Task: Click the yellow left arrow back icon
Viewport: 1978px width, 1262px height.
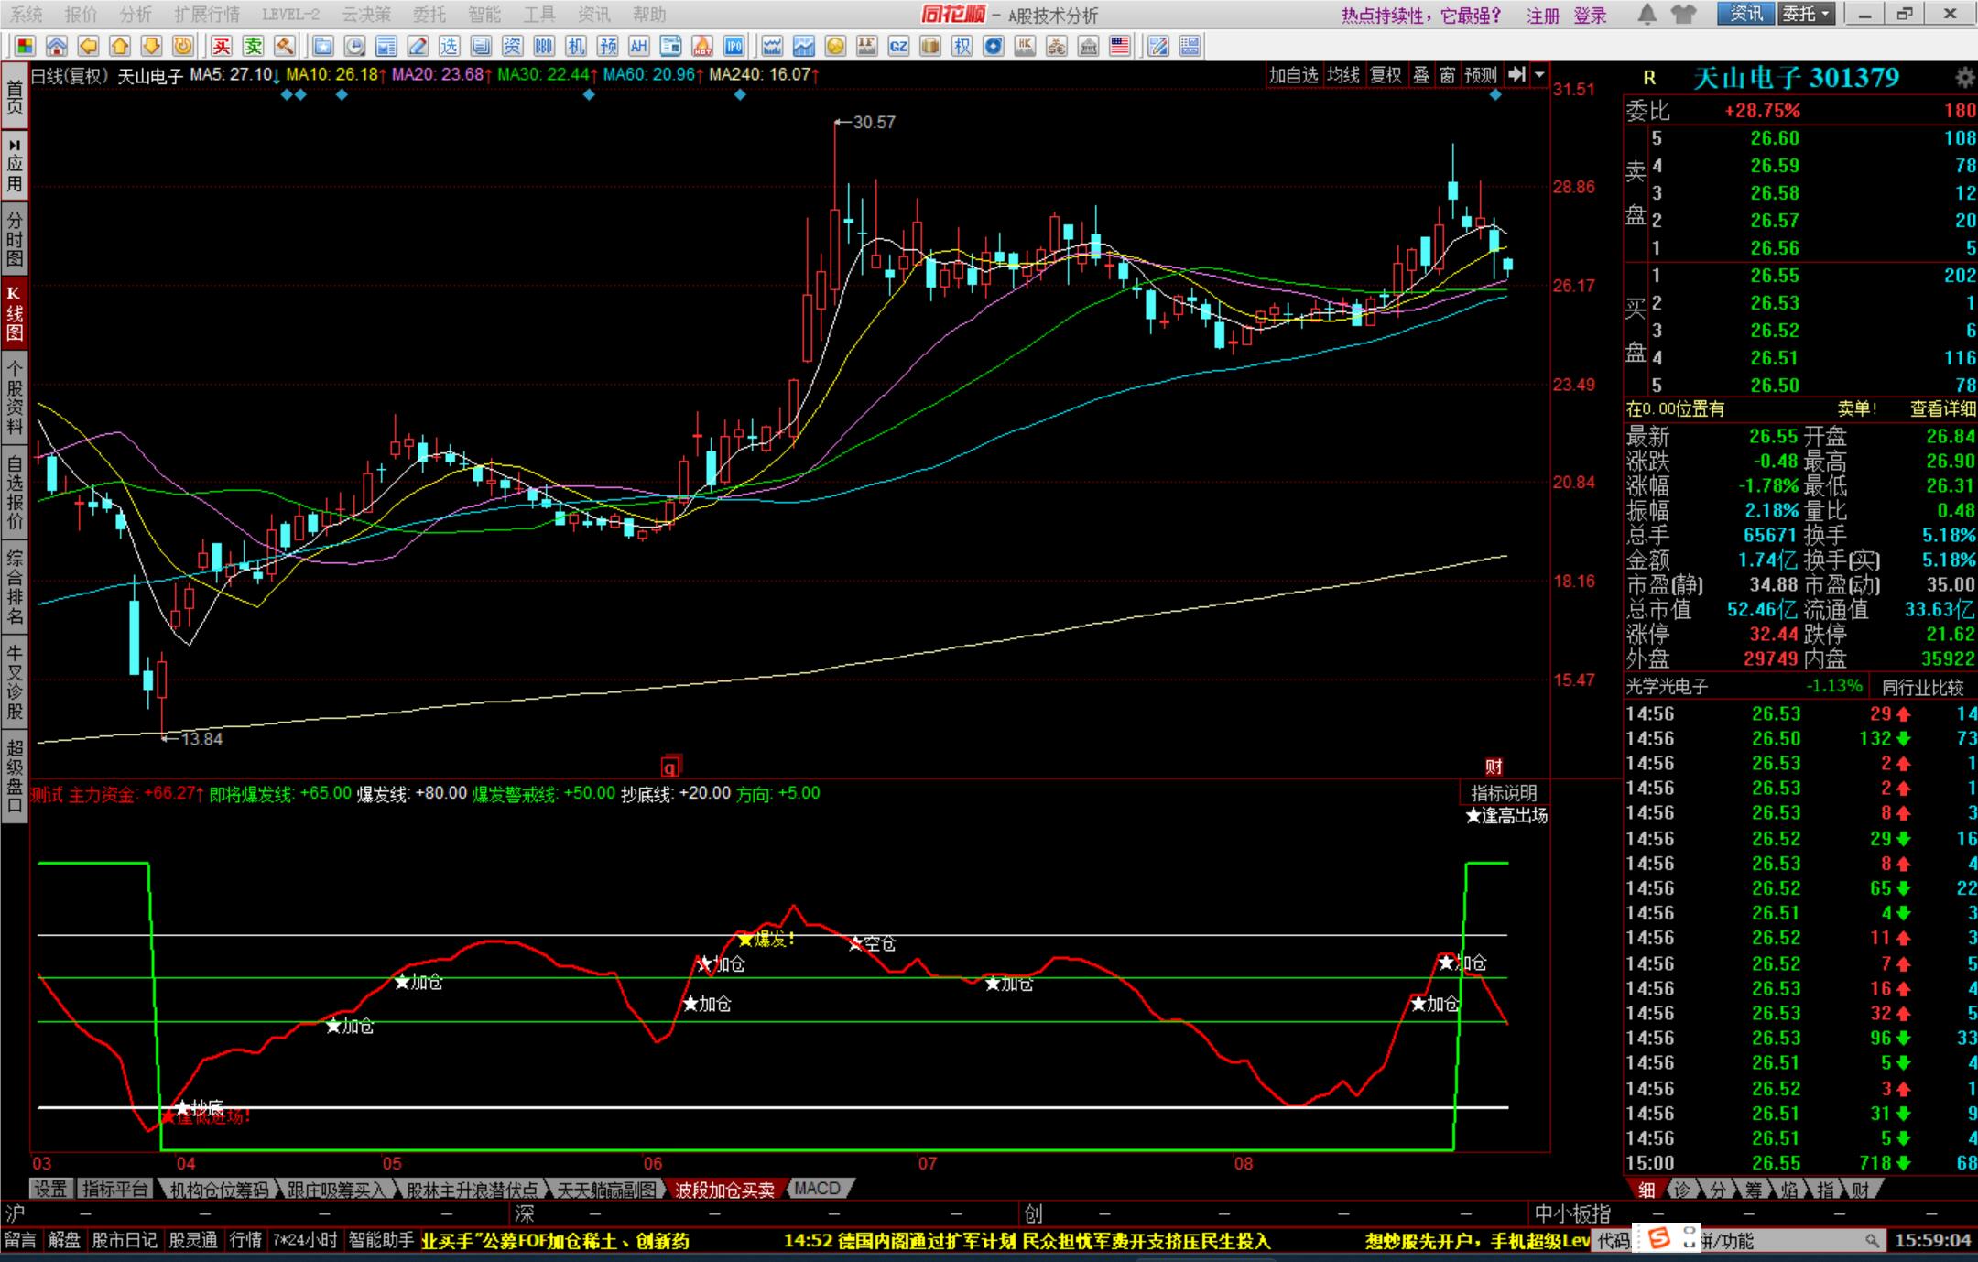Action: [88, 46]
